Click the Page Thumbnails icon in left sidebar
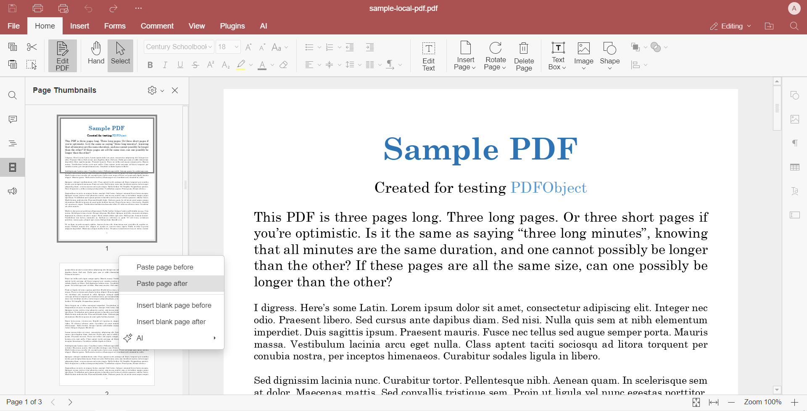 coord(13,168)
